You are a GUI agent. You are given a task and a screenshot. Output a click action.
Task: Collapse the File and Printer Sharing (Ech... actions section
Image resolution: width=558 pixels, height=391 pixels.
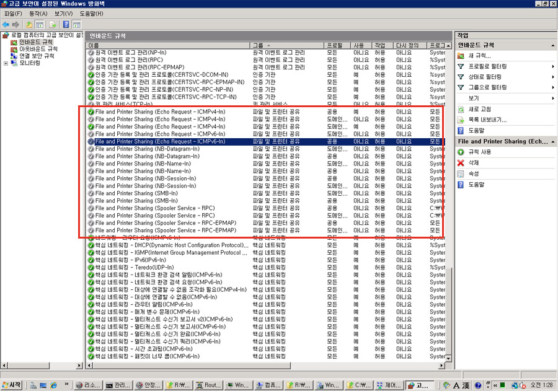point(552,142)
